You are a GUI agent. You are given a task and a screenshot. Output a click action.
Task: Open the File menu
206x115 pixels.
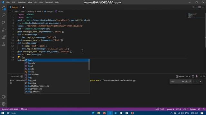[8, 2]
